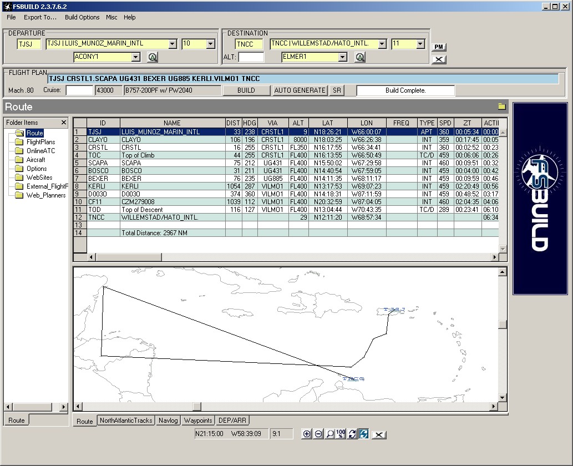Switch to the DEP/ARR tab
573x466 pixels.
coord(232,421)
